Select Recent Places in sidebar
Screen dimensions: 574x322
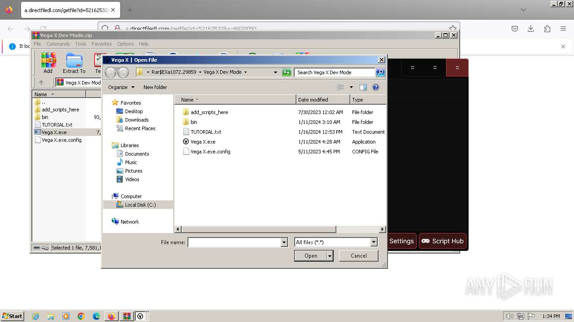140,128
